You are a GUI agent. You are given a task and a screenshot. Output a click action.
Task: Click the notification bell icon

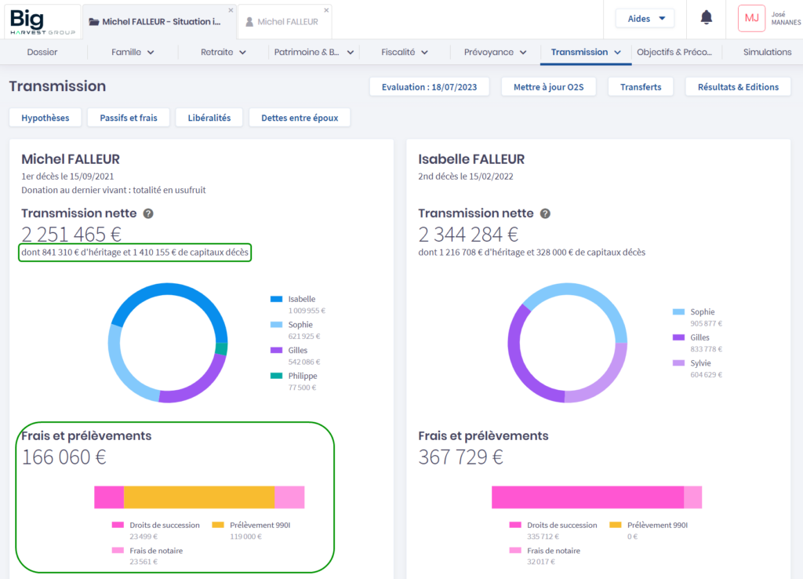[x=706, y=18]
